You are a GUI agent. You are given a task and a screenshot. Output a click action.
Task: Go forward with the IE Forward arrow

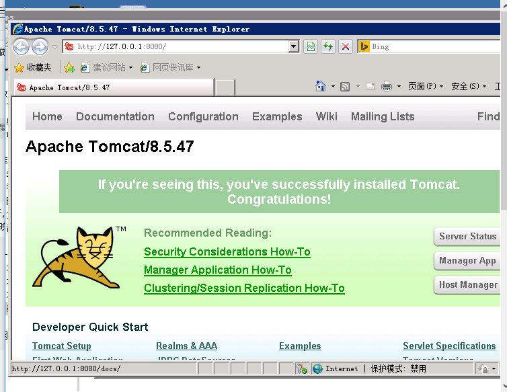point(40,46)
